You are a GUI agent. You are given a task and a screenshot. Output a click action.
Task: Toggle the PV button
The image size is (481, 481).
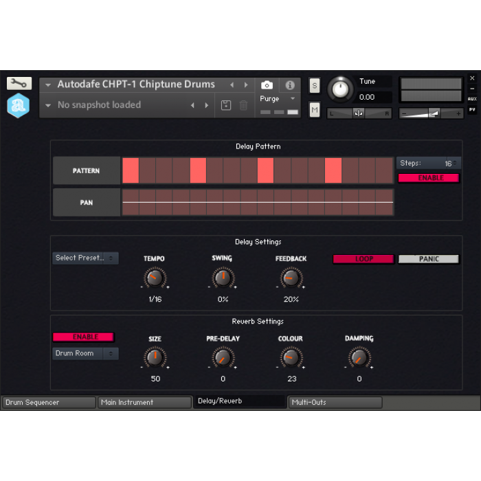[472, 109]
